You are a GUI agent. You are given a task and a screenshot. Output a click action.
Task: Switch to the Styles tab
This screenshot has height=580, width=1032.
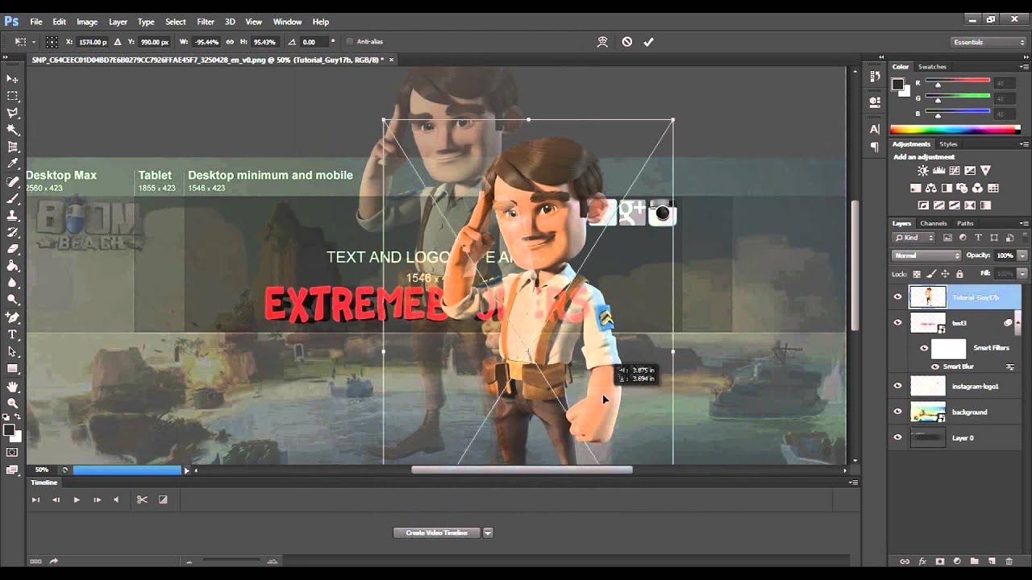[948, 144]
